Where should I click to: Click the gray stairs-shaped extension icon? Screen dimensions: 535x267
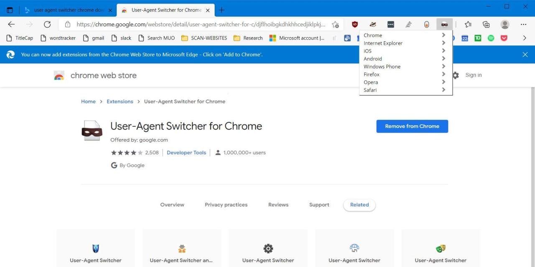(409, 24)
